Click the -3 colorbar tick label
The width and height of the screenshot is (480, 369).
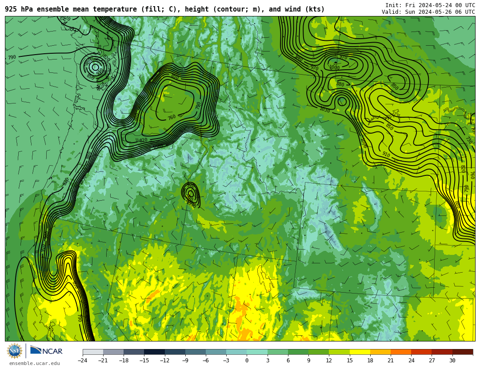[226, 361]
